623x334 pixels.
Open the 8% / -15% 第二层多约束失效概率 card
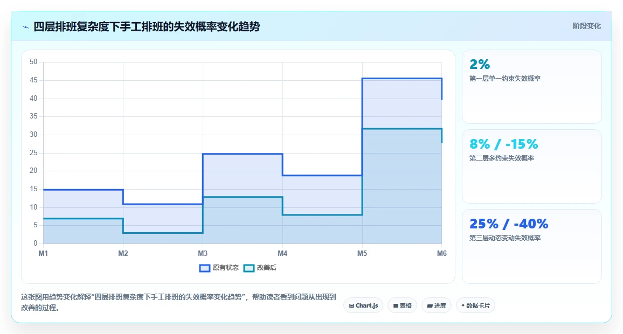click(531, 166)
